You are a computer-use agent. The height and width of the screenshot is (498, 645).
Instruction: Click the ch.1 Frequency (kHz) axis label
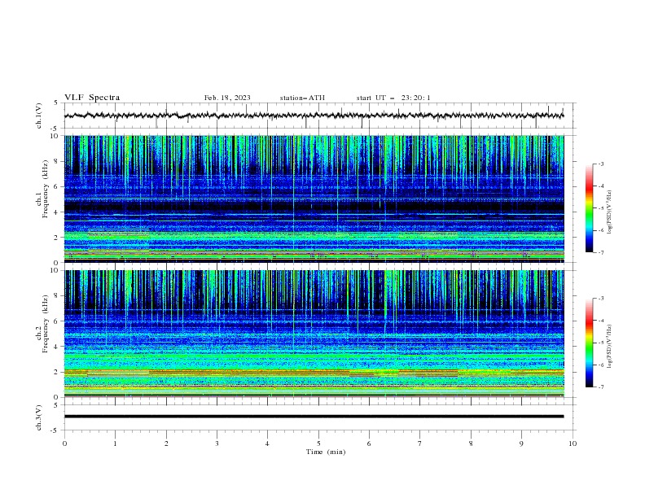(x=42, y=190)
